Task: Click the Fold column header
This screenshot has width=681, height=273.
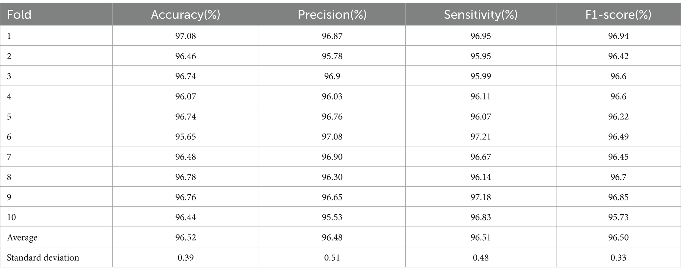Action: (x=19, y=15)
